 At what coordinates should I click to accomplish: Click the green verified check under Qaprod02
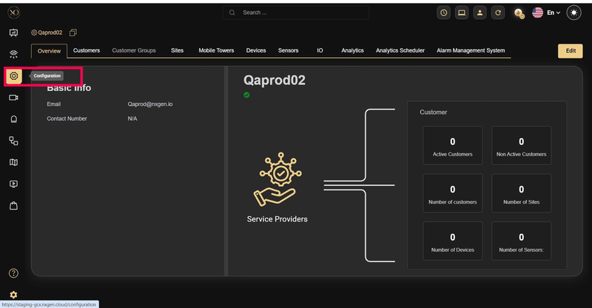click(x=246, y=95)
